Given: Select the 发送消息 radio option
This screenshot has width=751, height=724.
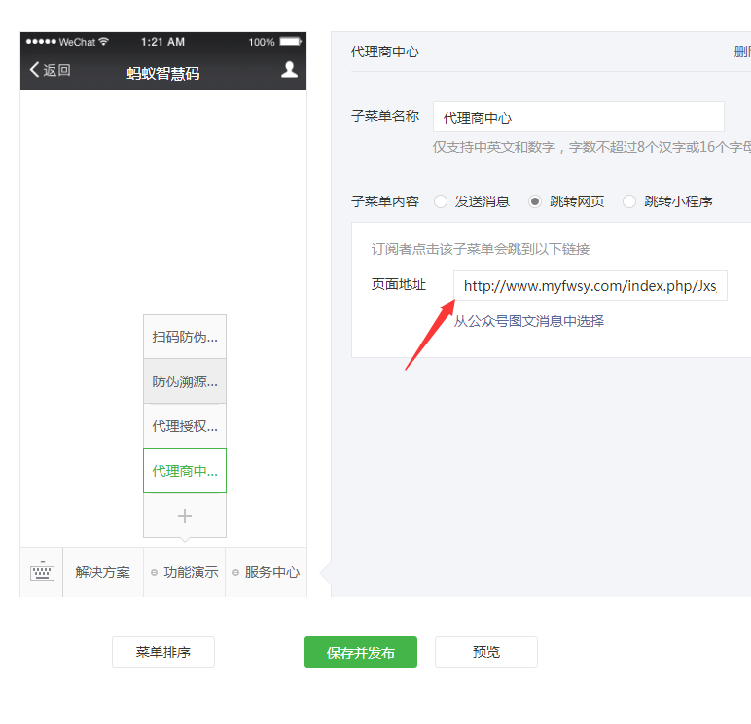Looking at the screenshot, I should tap(441, 201).
